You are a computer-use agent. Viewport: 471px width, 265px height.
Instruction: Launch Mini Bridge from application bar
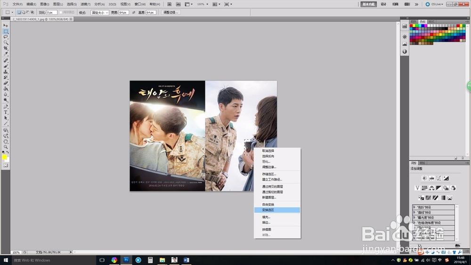[178, 4]
